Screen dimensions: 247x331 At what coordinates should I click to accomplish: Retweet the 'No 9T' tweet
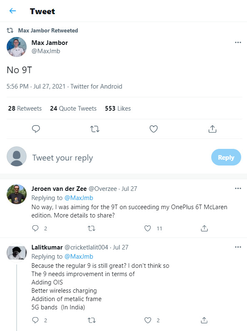(x=94, y=129)
